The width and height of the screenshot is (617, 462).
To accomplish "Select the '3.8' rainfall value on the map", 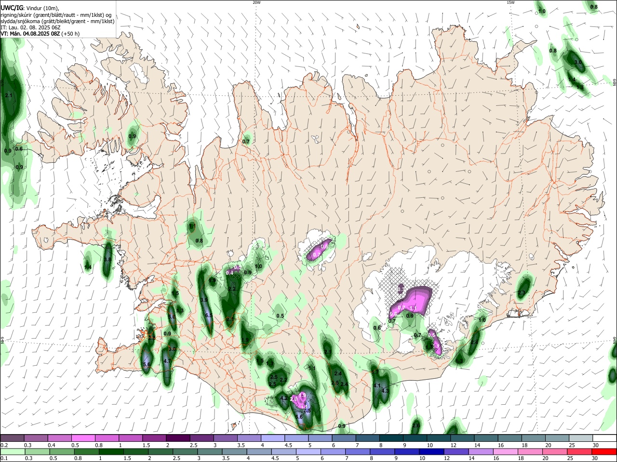I will tap(107, 259).
